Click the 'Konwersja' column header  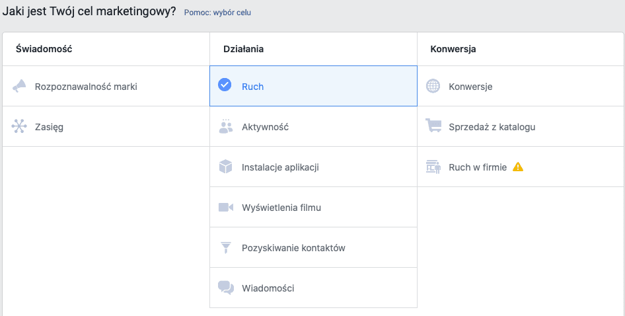click(x=453, y=49)
